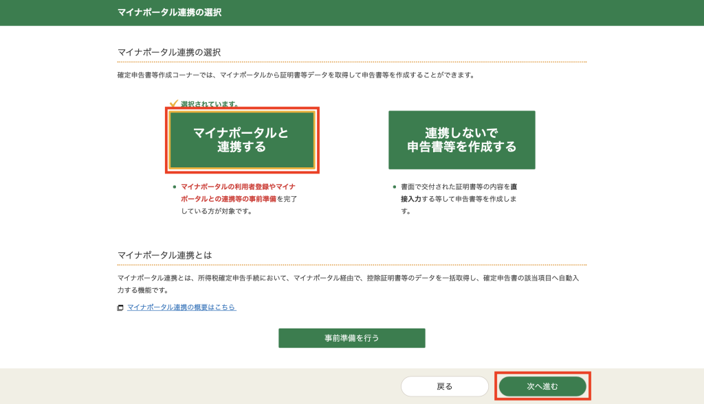Click the dotted divider under first section heading
This screenshot has width=704, height=404.
351,62
